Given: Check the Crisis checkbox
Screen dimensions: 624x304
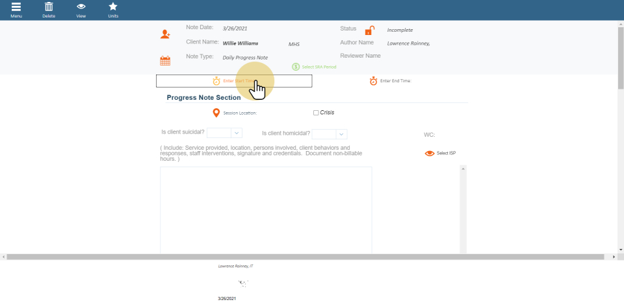Looking at the screenshot, I should click(316, 113).
